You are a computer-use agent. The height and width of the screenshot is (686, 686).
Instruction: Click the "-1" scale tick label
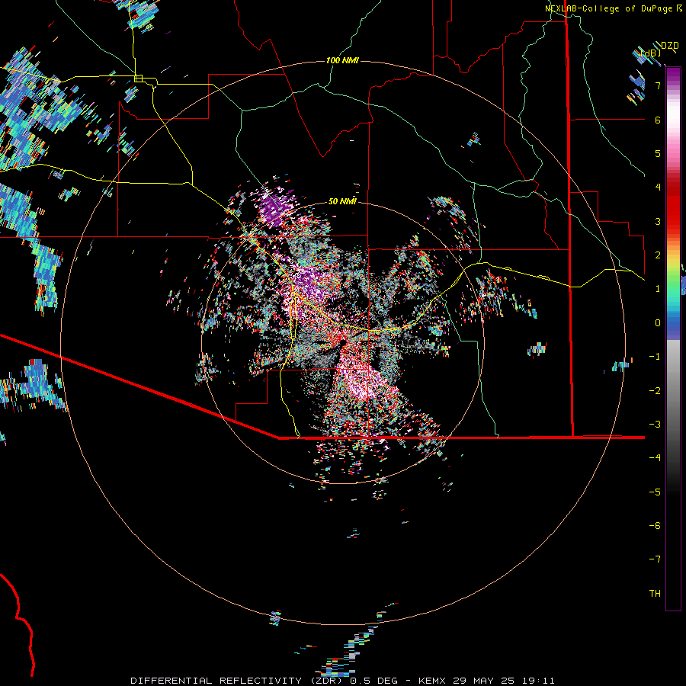tap(655, 357)
